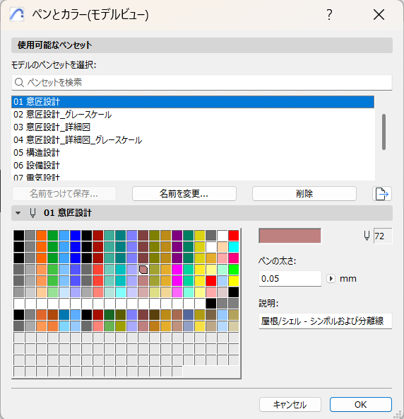Click the pen icon beside number 72

click(x=367, y=236)
